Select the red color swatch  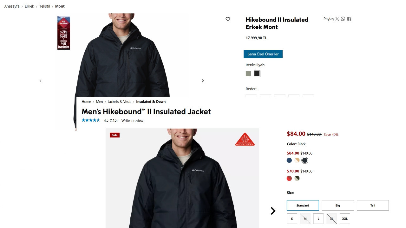click(289, 178)
